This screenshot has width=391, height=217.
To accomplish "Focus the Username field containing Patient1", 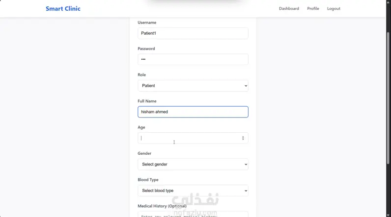I will pos(193,33).
